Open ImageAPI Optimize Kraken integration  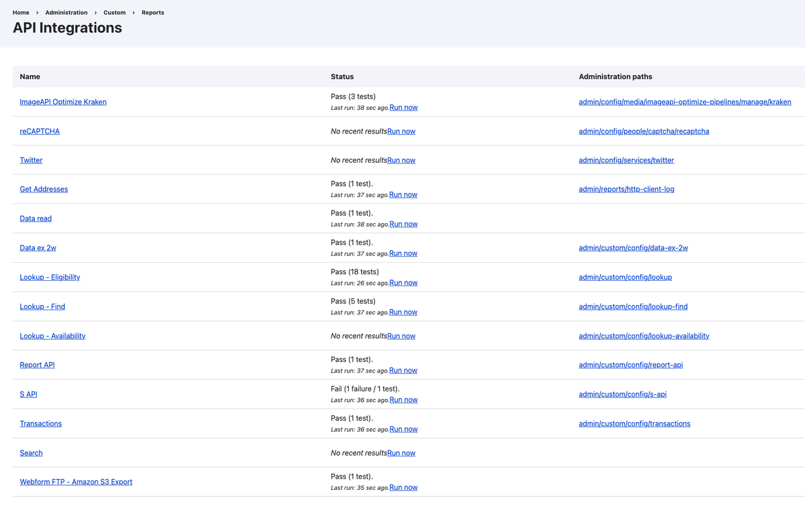point(63,102)
